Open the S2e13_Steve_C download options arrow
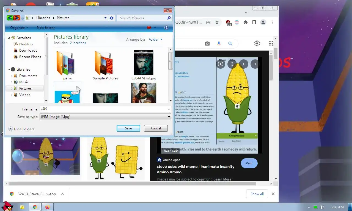Image resolution: width=352 pixels, height=211 pixels. pyautogui.click(x=63, y=194)
